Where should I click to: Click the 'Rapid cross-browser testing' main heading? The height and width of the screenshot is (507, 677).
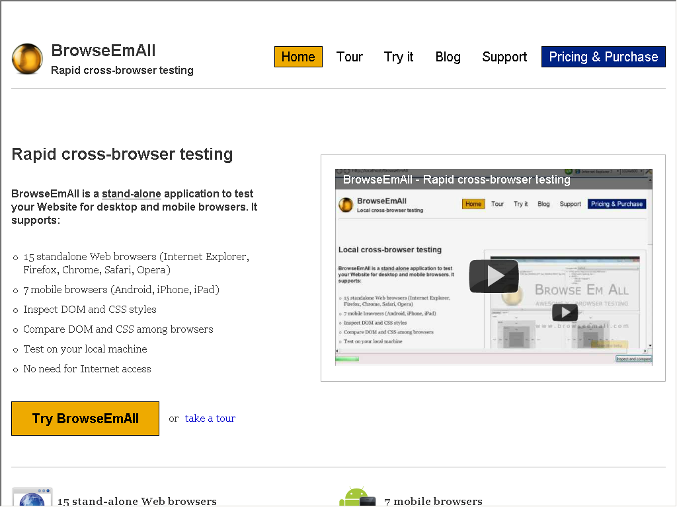[122, 154]
